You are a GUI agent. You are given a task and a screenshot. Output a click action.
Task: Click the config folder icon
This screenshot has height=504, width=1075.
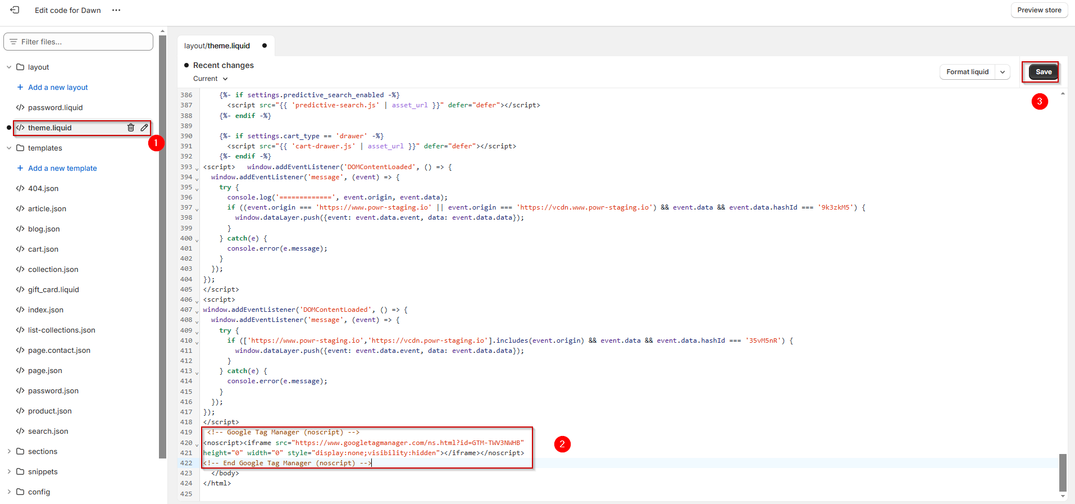coord(20,492)
